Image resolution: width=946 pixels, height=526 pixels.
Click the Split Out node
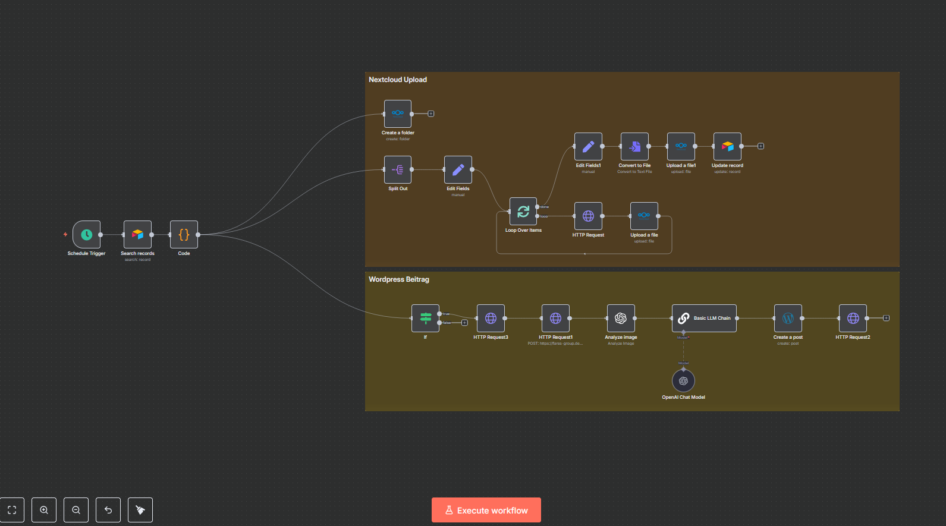[398, 170]
